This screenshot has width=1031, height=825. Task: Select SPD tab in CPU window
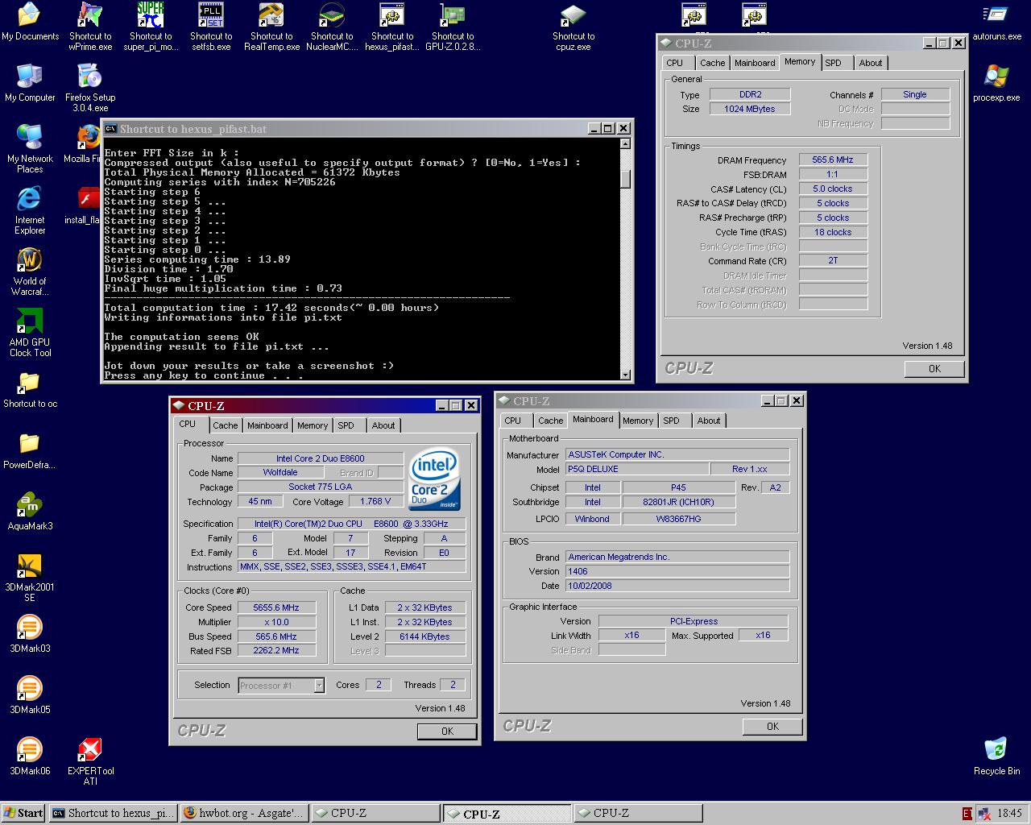pyautogui.click(x=346, y=425)
